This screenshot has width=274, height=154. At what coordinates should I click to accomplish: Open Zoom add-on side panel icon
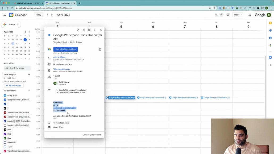click(x=270, y=57)
